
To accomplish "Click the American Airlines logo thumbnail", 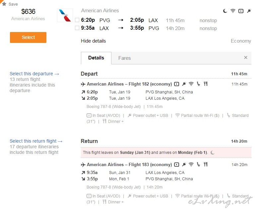I will (65, 15).
